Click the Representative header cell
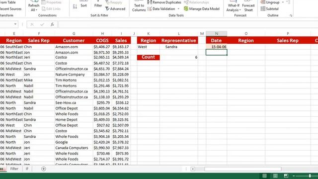 point(179,40)
